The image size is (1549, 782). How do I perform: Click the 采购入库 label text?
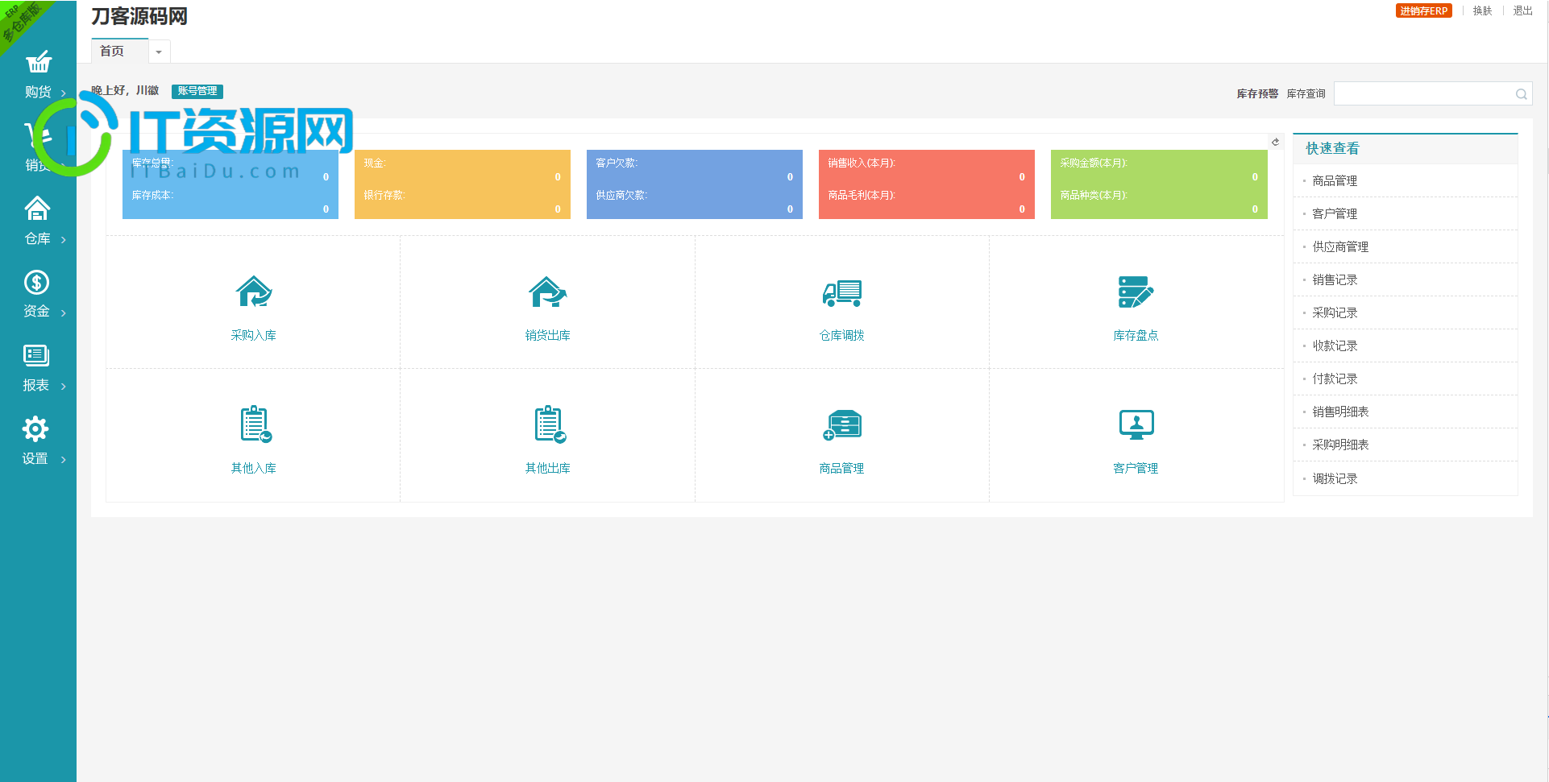(254, 335)
